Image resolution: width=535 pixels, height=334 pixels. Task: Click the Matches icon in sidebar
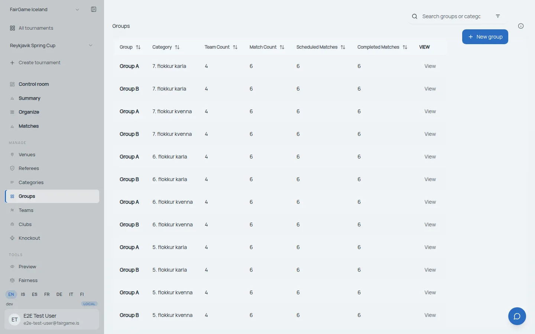(x=12, y=126)
